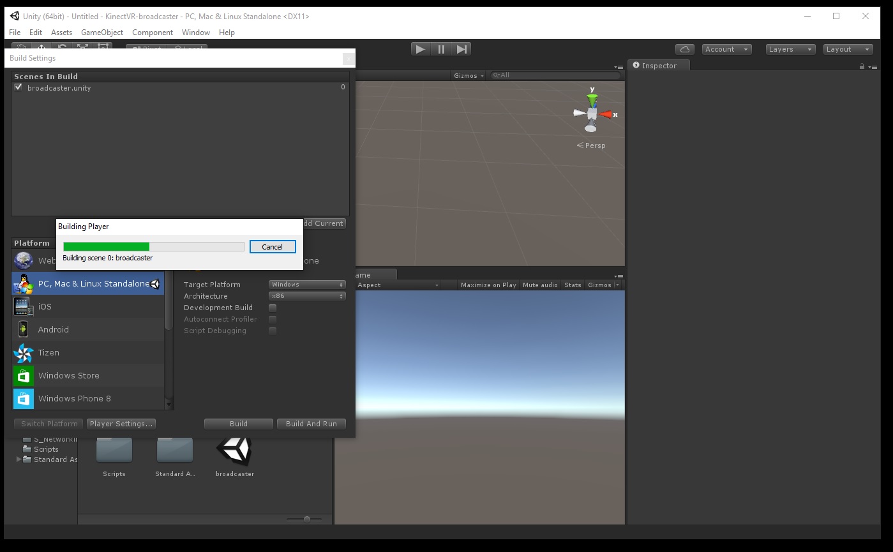Click the cloud services icon
893x552 pixels.
(x=684, y=49)
